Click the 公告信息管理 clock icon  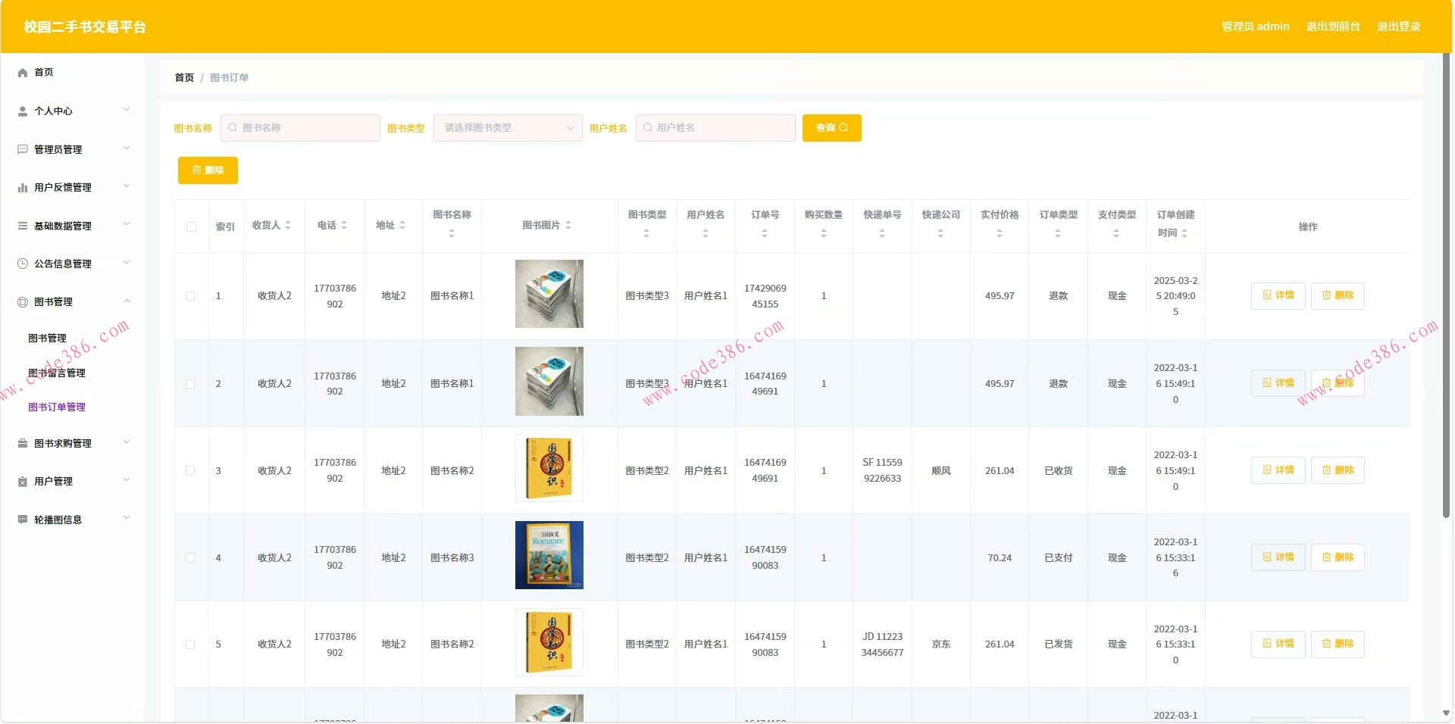22,263
